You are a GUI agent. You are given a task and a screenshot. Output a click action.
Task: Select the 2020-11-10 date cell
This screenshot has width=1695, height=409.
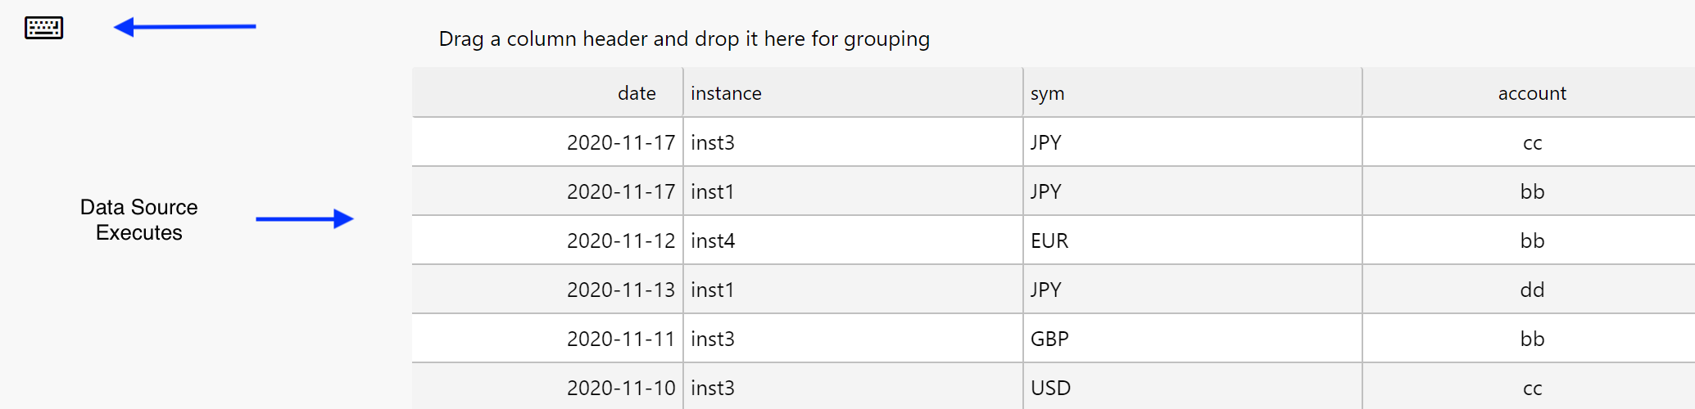pyautogui.click(x=620, y=388)
